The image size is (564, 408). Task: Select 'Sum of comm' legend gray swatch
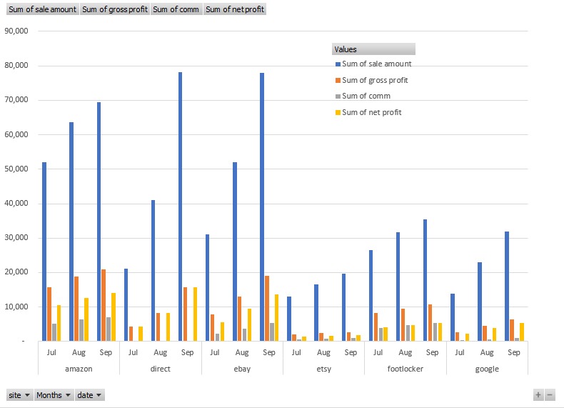coord(338,96)
